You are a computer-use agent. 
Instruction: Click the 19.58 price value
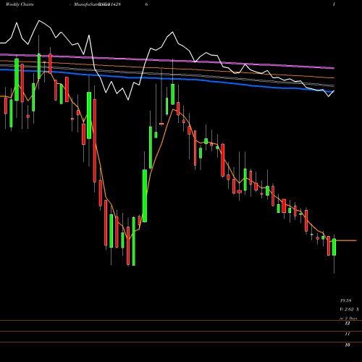(345, 300)
